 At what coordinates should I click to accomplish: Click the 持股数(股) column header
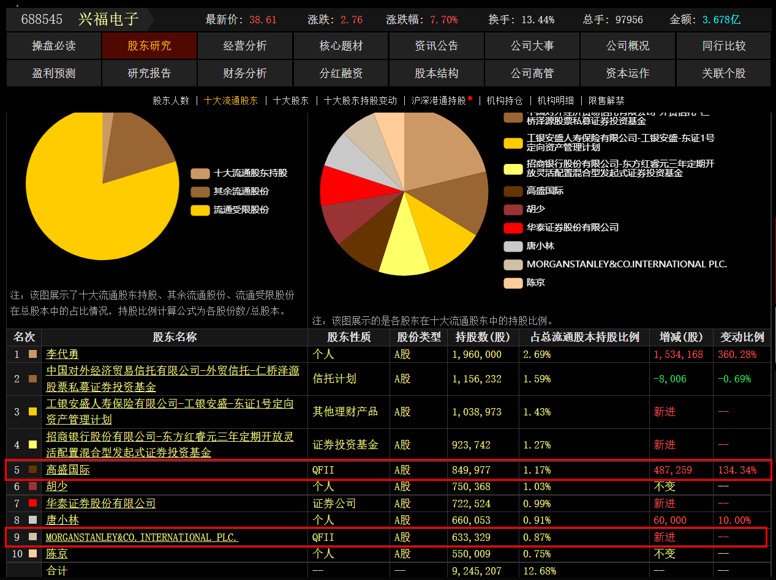tap(483, 337)
